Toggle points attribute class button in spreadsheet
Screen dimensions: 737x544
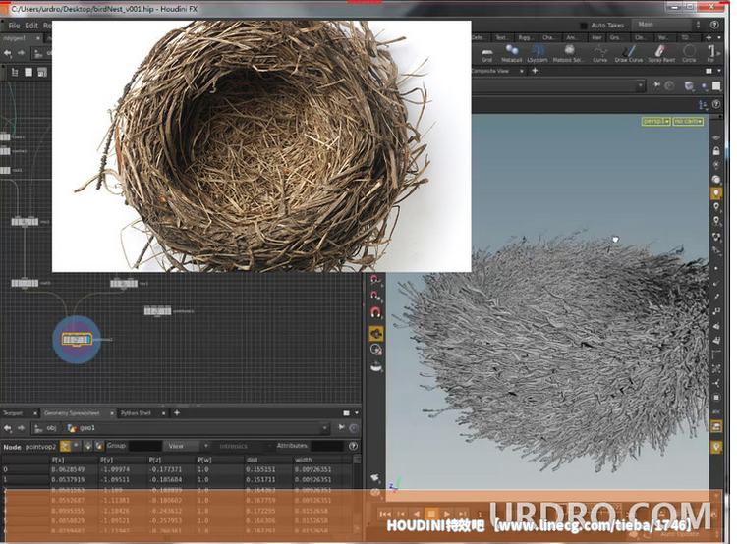point(65,446)
